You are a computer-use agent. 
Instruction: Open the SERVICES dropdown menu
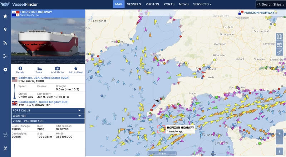pos(202,4)
